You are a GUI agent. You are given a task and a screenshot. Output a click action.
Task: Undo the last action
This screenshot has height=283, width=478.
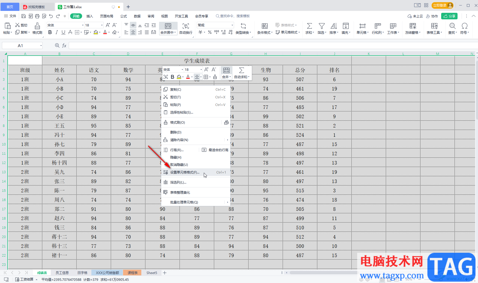point(51,16)
